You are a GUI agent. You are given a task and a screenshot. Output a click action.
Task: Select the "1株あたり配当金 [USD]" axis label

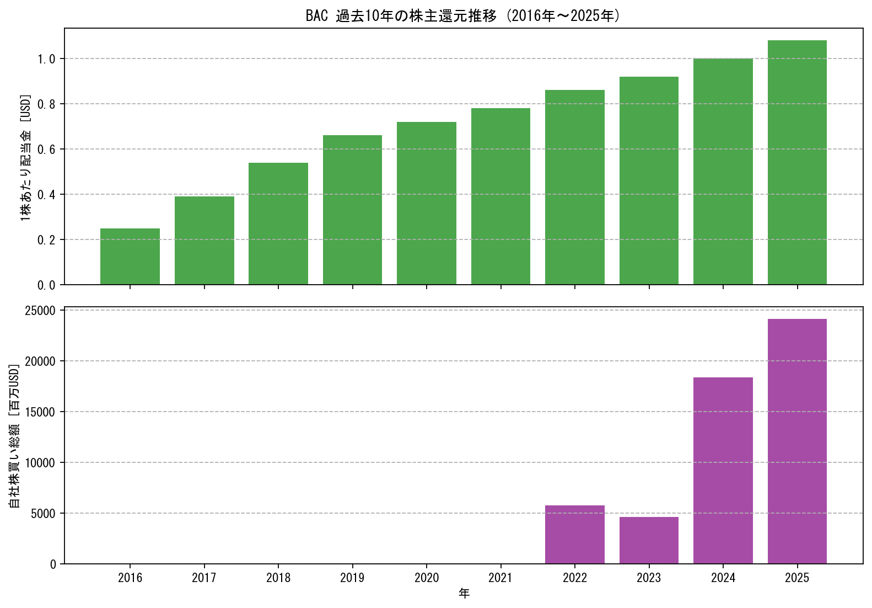[x=25, y=158]
